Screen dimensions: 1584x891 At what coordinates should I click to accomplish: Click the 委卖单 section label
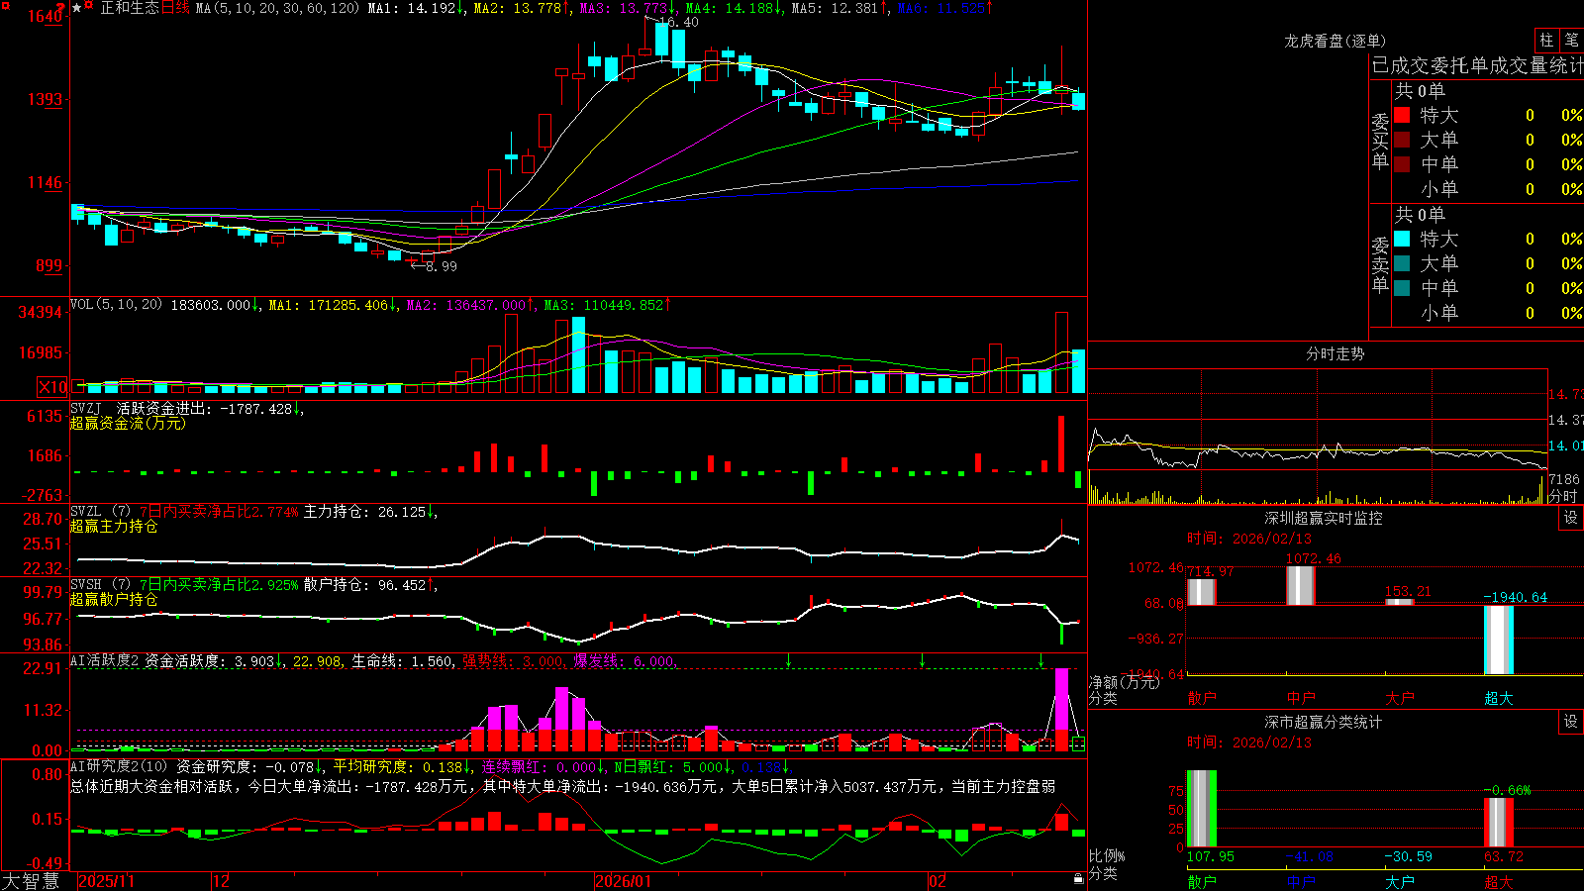(x=1380, y=264)
